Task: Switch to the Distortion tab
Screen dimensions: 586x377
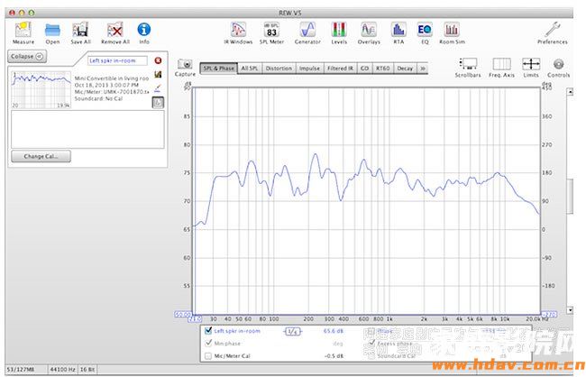Action: point(279,69)
